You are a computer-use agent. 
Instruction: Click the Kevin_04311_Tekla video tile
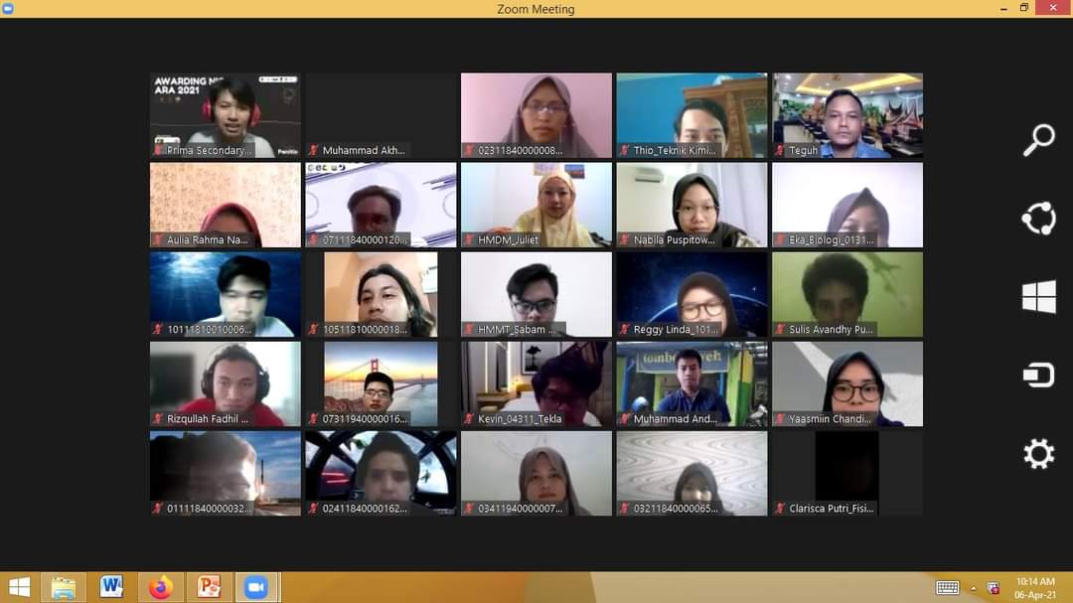536,383
